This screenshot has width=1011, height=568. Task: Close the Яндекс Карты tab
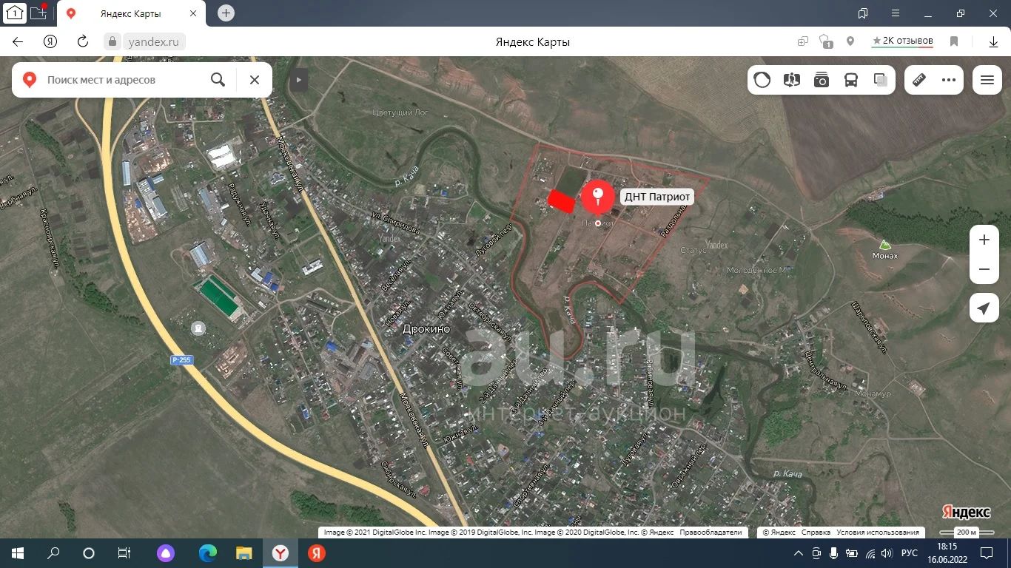point(193,13)
